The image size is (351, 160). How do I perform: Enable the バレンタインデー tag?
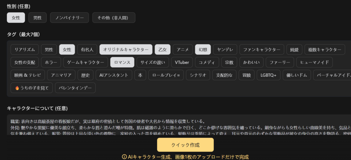click(75, 88)
